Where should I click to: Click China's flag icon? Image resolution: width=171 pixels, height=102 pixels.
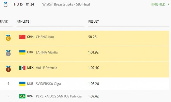coord(22,37)
